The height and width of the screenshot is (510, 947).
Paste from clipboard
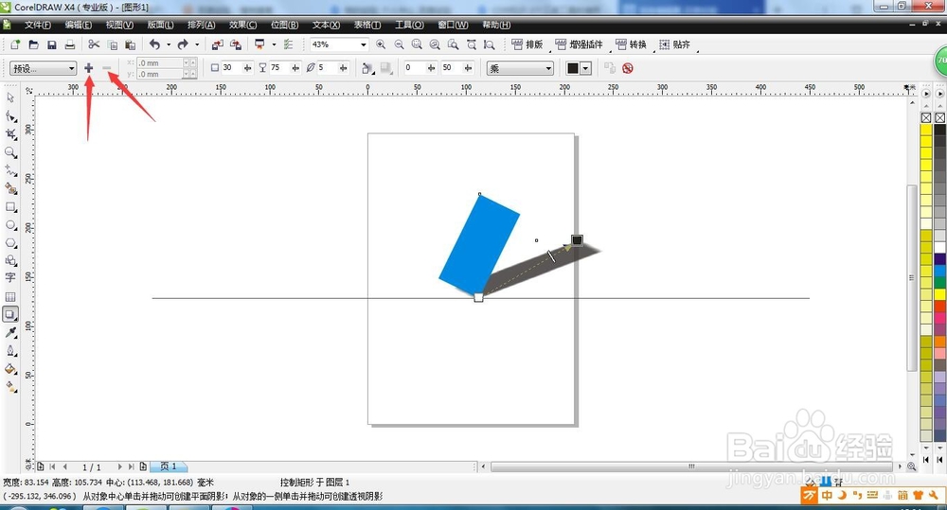(x=130, y=44)
